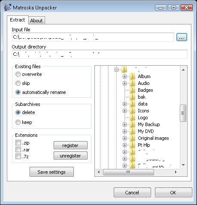Expand the Pt Hlp folder node
This screenshot has width=197, height=205.
(124, 145)
